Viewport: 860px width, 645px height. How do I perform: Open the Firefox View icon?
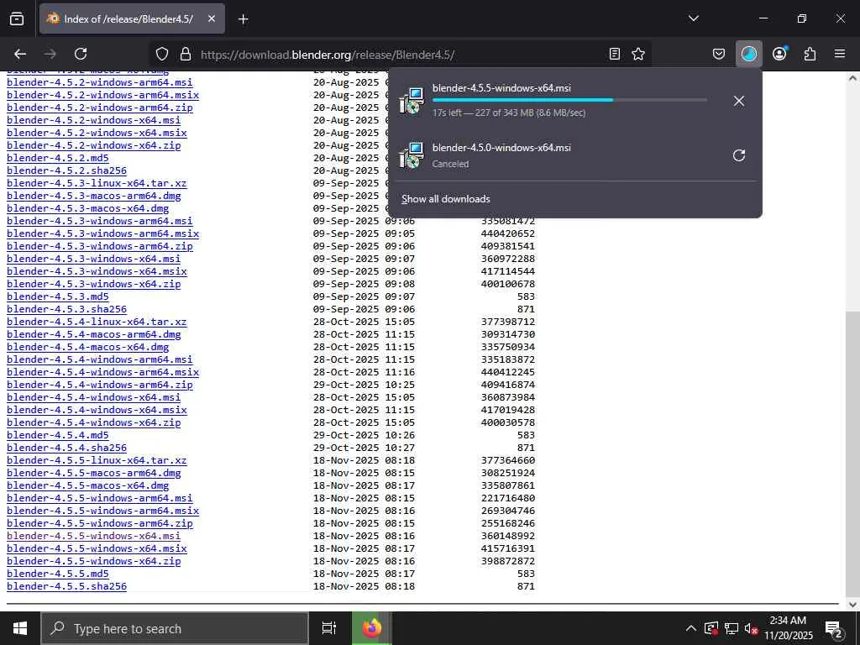(17, 18)
